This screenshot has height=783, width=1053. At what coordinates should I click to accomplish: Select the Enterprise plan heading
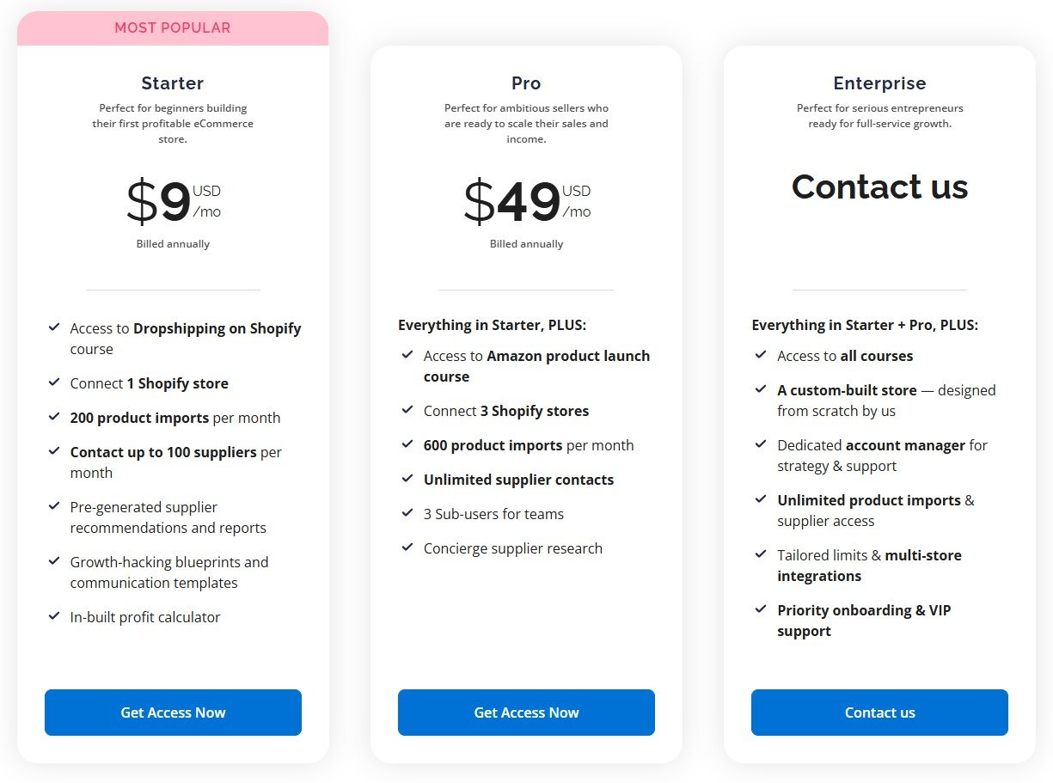[x=879, y=83]
